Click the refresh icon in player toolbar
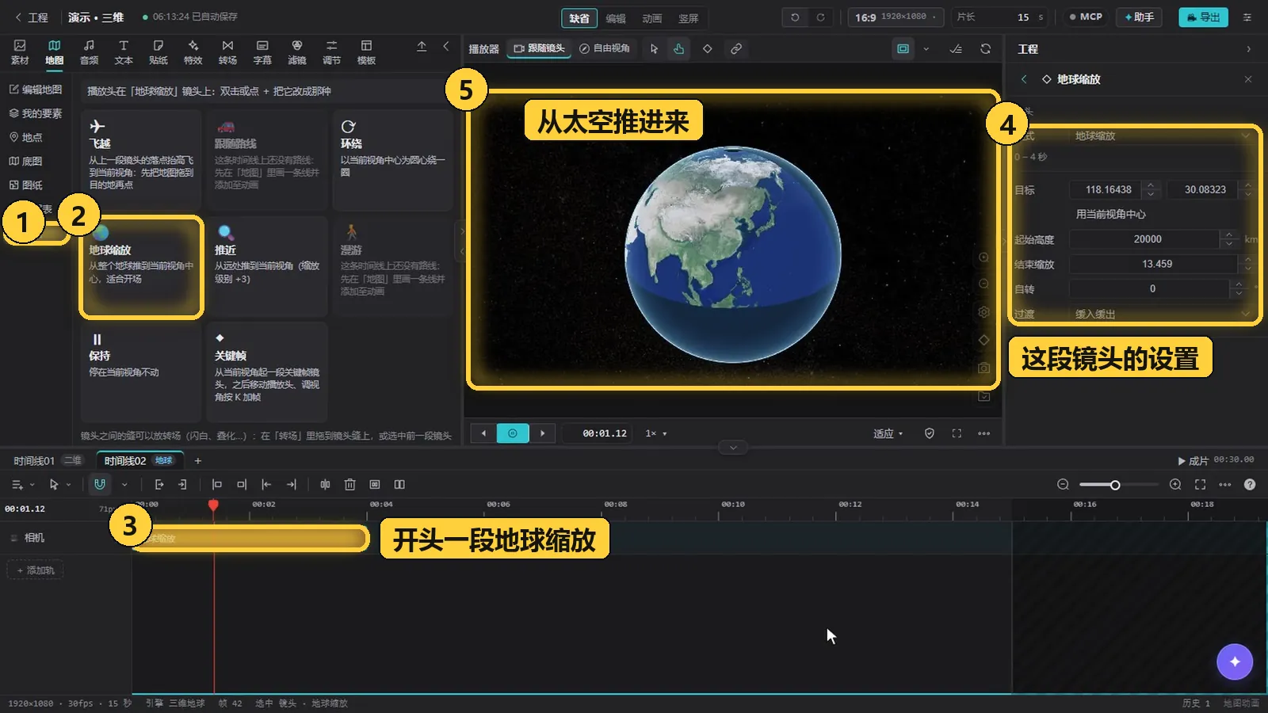Viewport: 1268px width, 713px height. tap(985, 48)
